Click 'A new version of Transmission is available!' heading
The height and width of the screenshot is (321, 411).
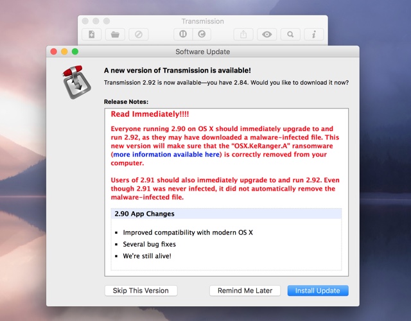tap(177, 71)
